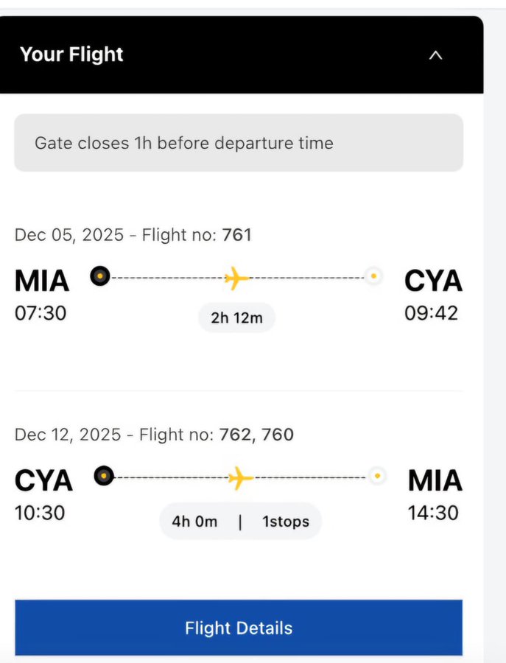Click the 1stops label on return flight
This screenshot has width=506, height=663.
pos(286,522)
